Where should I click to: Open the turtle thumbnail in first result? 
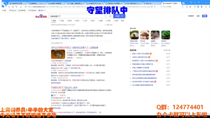point(58,54)
